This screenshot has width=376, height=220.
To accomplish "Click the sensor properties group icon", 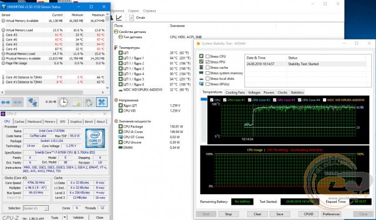I will (x=116, y=32).
